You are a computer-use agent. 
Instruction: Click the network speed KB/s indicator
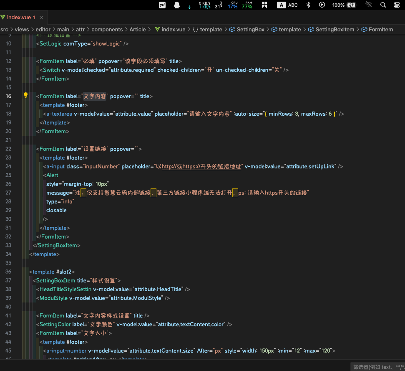click(x=204, y=5)
